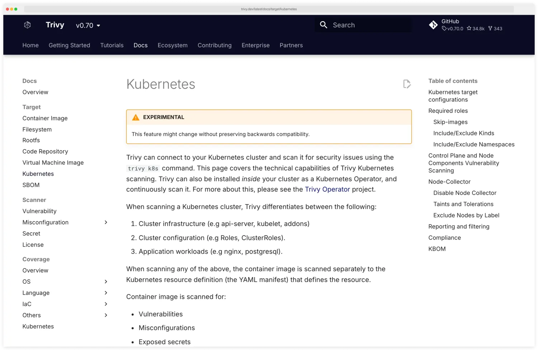Image resolution: width=538 pixels, height=350 pixels.
Task: Open the GitHub repository git icon
Action: click(x=433, y=25)
